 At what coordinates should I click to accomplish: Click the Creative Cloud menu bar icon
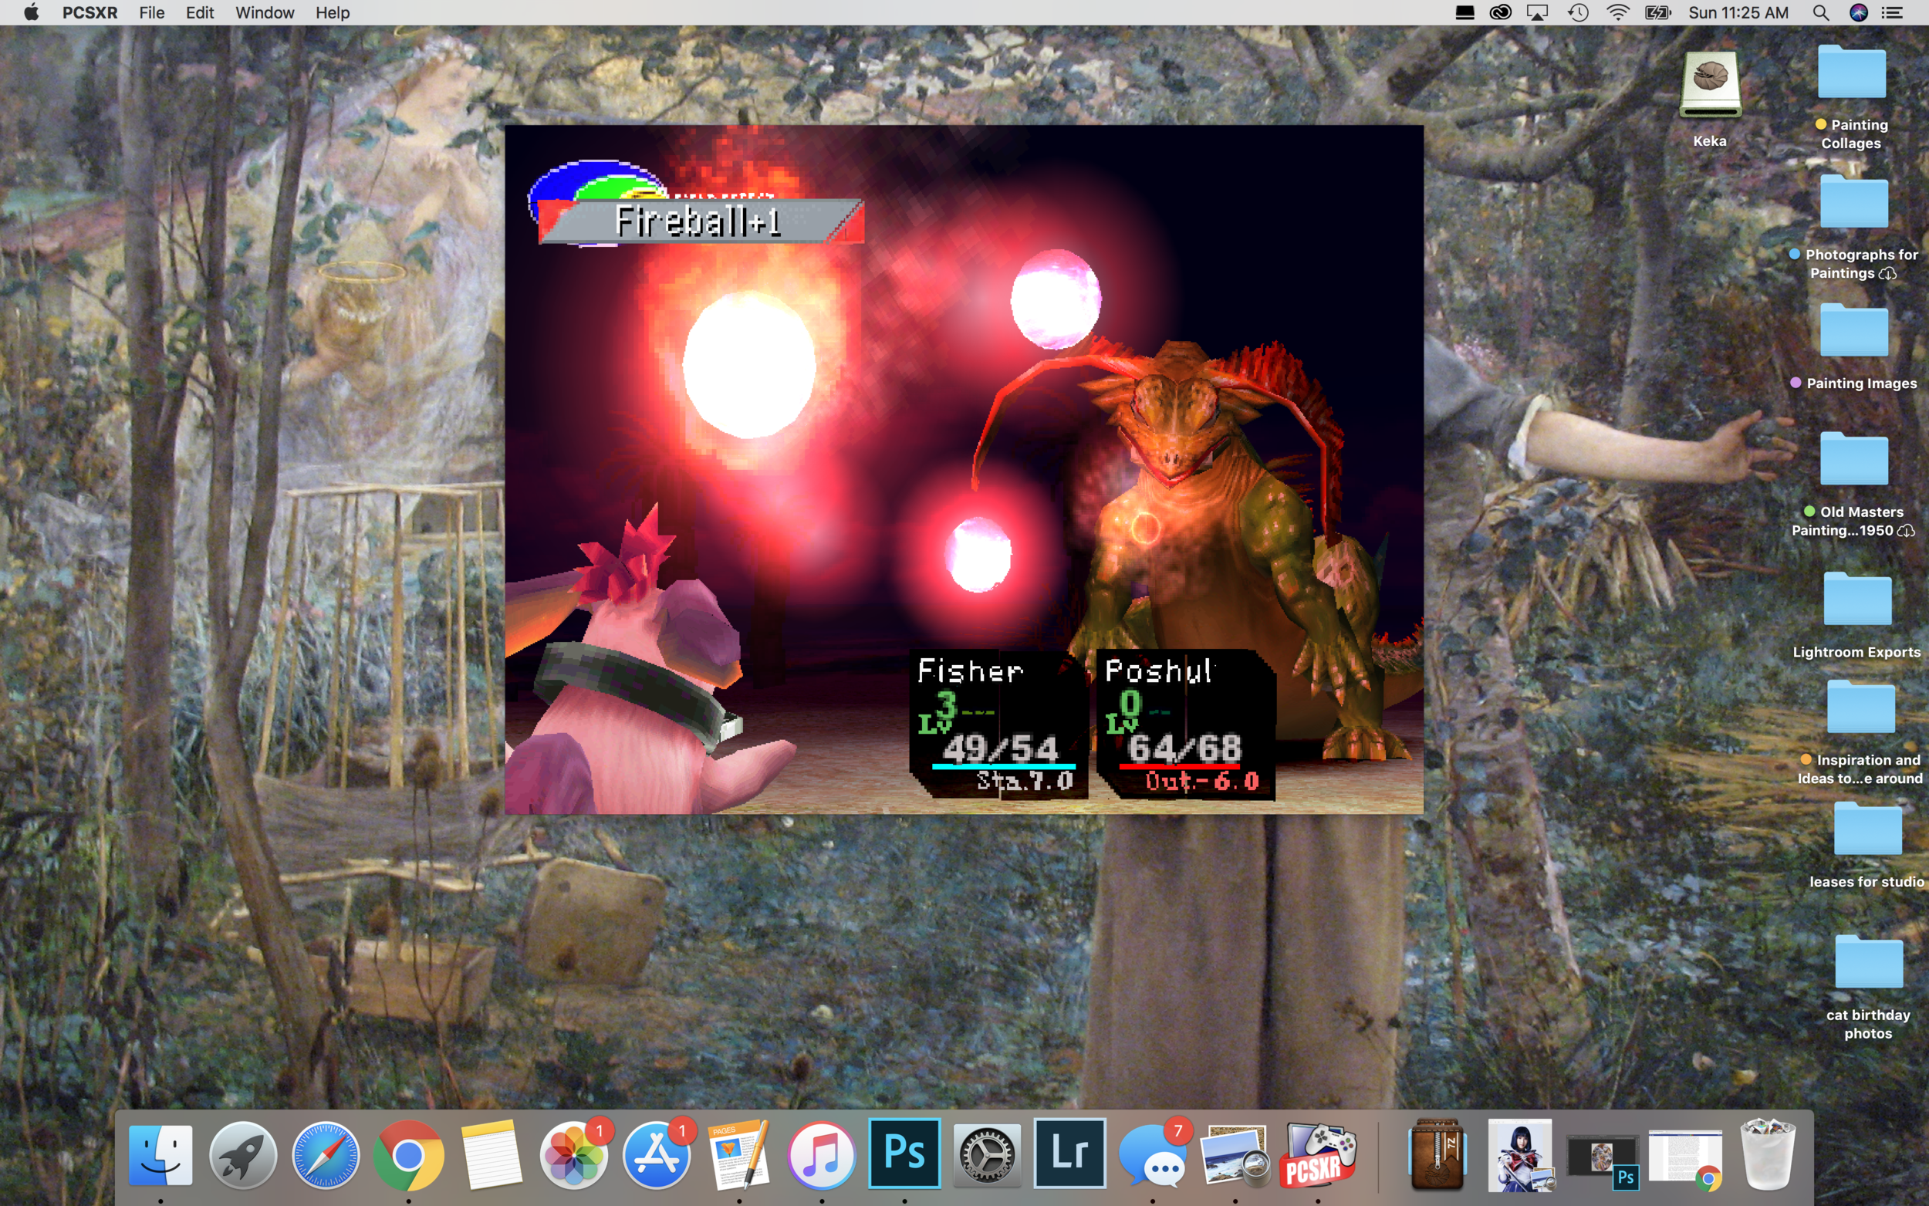tap(1500, 13)
